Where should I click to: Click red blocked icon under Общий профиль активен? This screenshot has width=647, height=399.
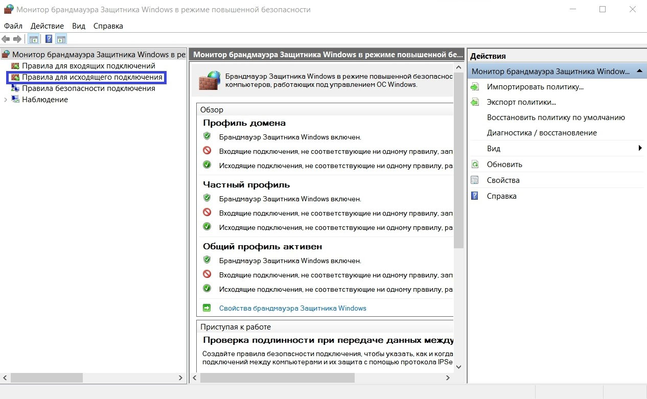(207, 274)
